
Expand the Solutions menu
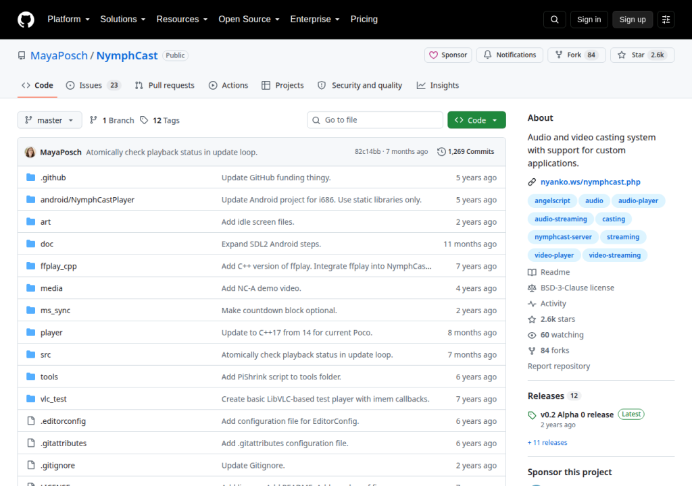click(123, 20)
